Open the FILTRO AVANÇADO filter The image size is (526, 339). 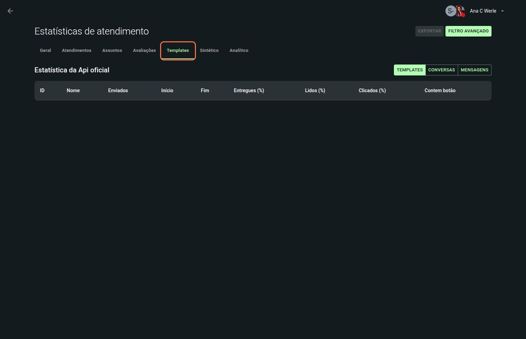pyautogui.click(x=468, y=31)
